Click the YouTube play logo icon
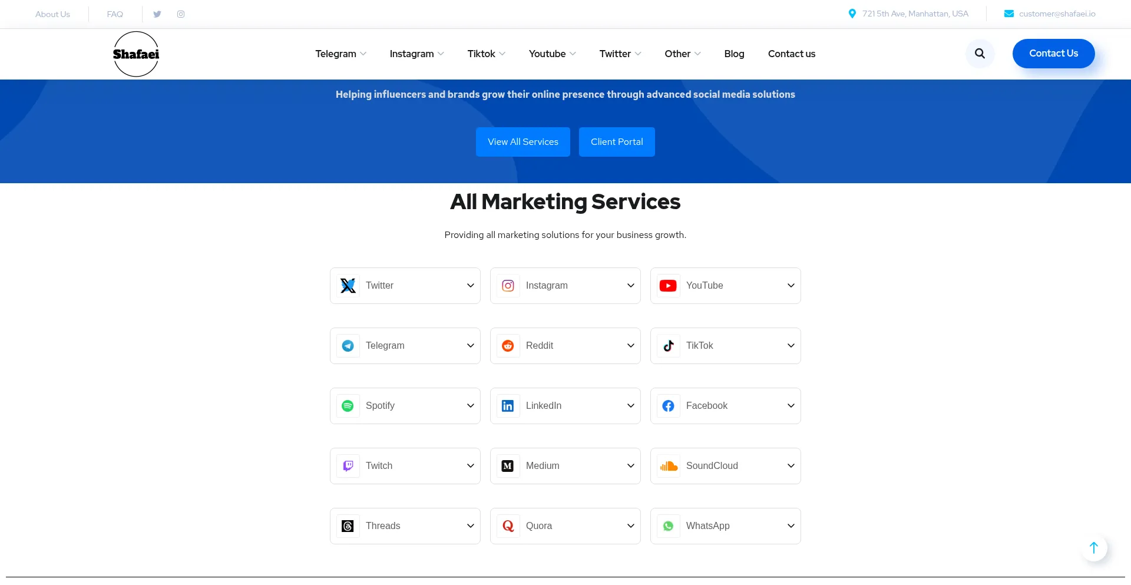Image resolution: width=1131 pixels, height=585 pixels. (668, 286)
